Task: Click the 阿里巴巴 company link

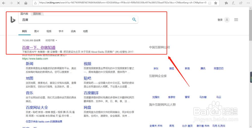Action: pyautogui.click(x=218, y=68)
